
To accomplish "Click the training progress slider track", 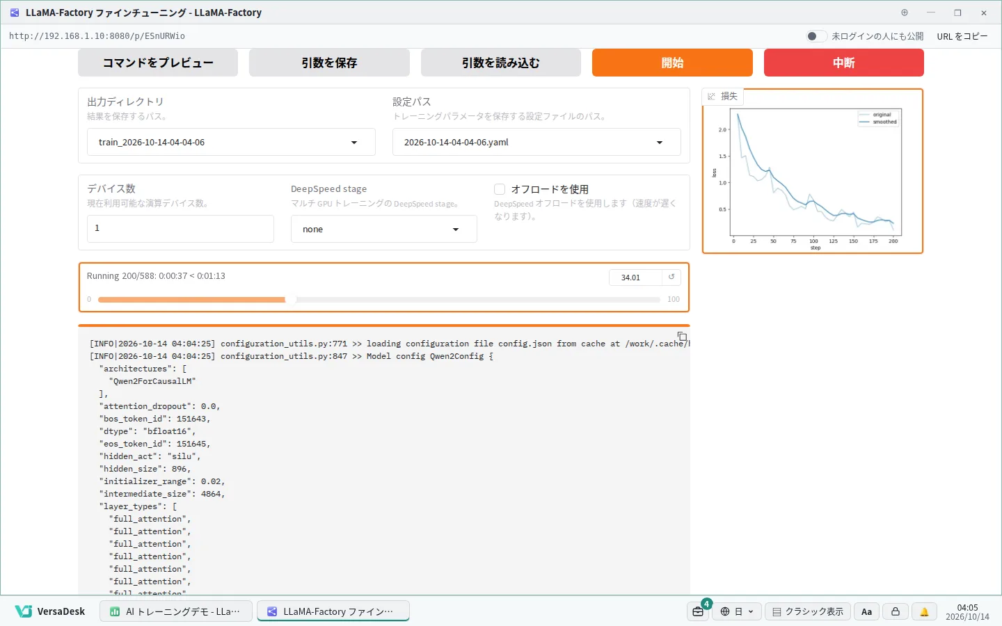I will 379,300.
